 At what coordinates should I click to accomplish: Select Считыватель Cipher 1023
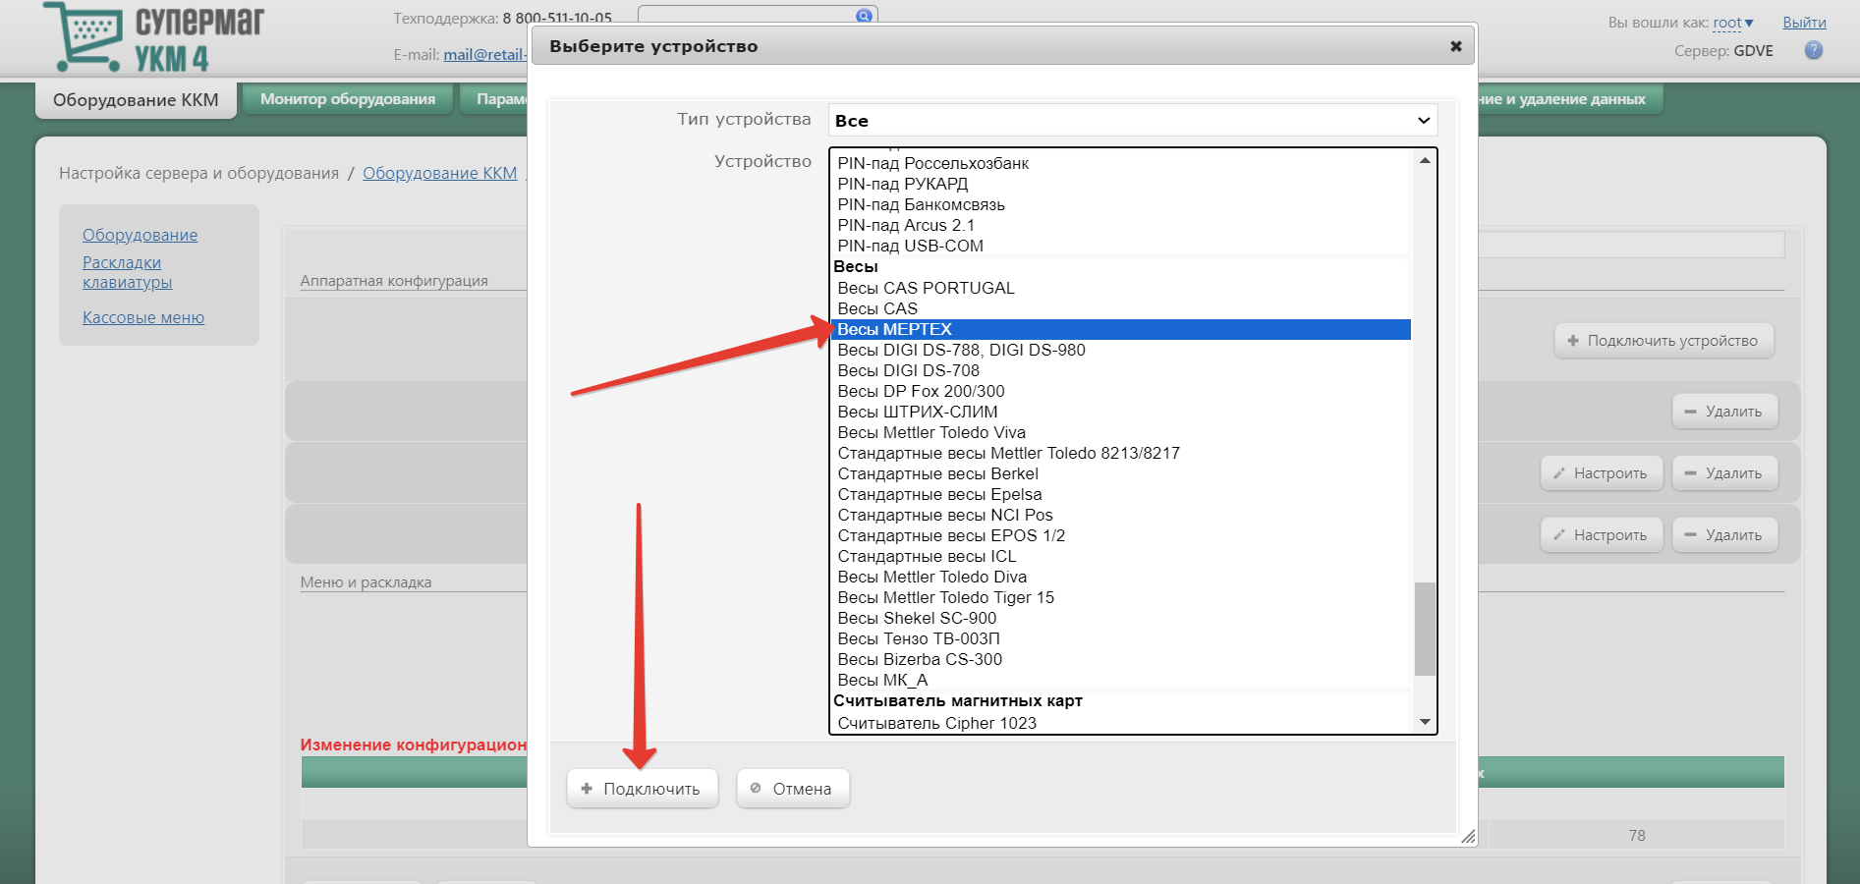click(1120, 723)
